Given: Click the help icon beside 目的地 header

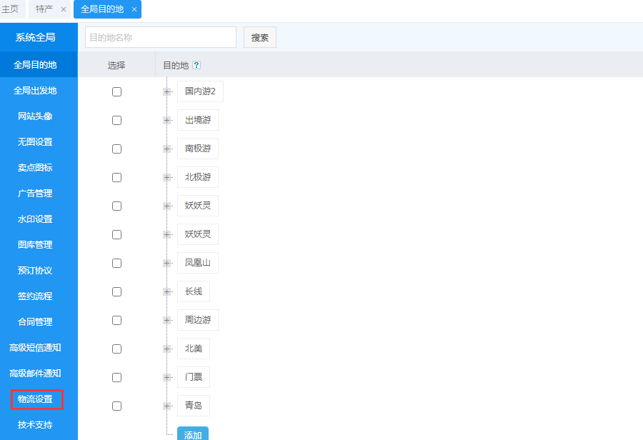Looking at the screenshot, I should coord(196,65).
